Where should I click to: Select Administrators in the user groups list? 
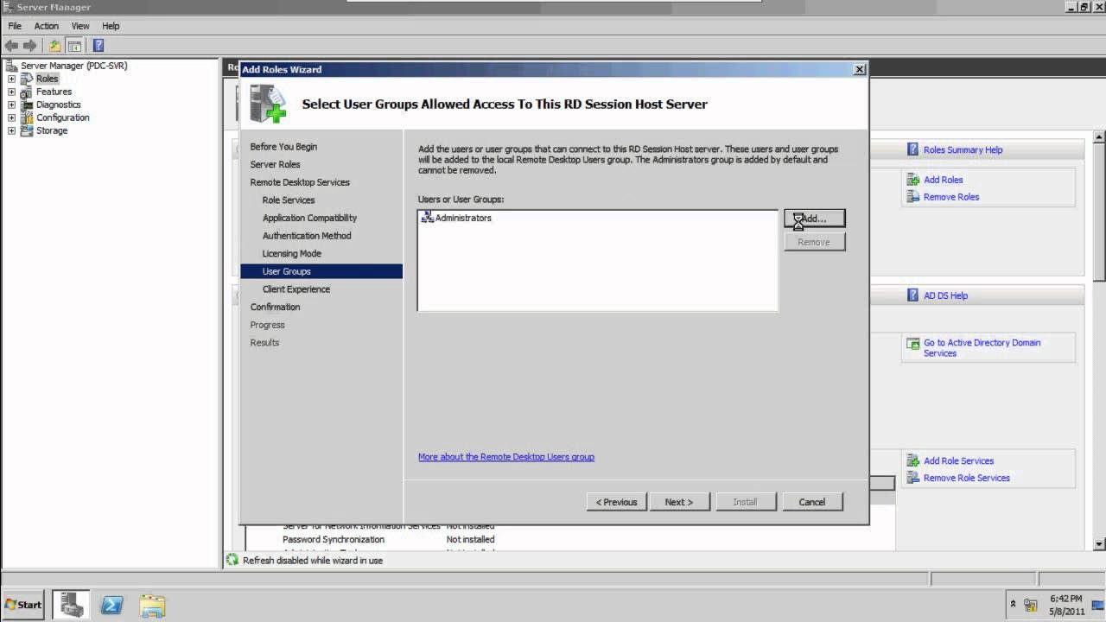point(463,218)
